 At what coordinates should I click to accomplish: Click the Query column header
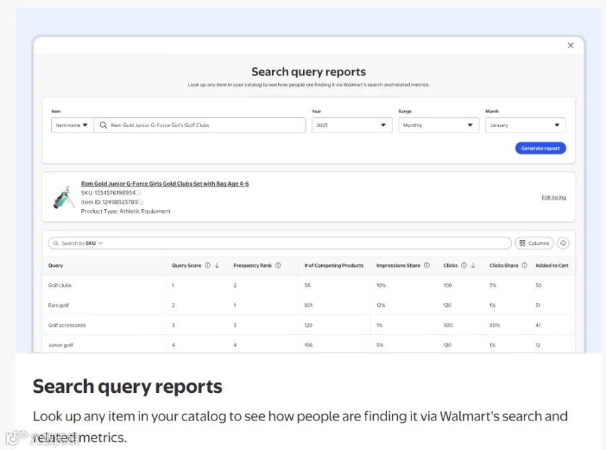click(x=56, y=266)
